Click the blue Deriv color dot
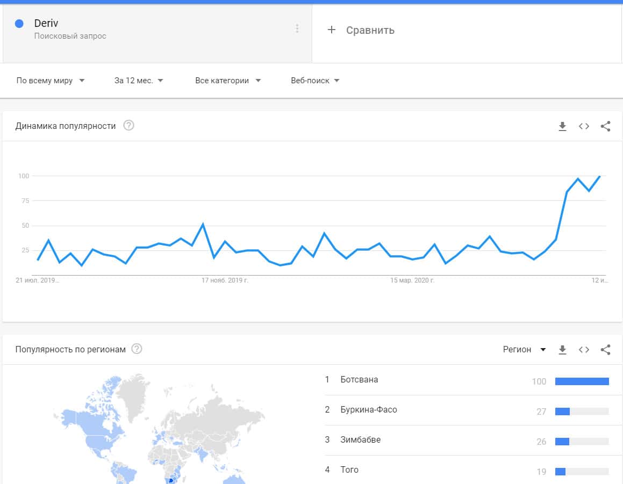Image resolution: width=623 pixels, height=484 pixels. pyautogui.click(x=19, y=24)
